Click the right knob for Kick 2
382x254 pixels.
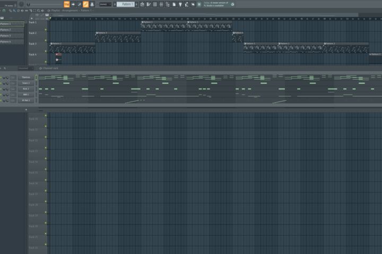7,89
